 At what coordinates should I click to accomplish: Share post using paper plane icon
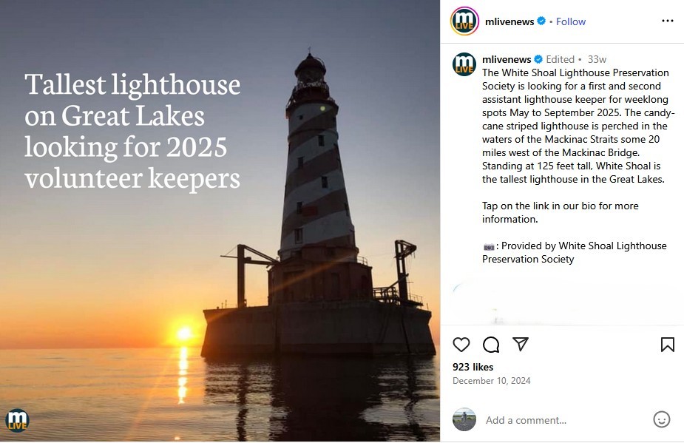coord(521,345)
